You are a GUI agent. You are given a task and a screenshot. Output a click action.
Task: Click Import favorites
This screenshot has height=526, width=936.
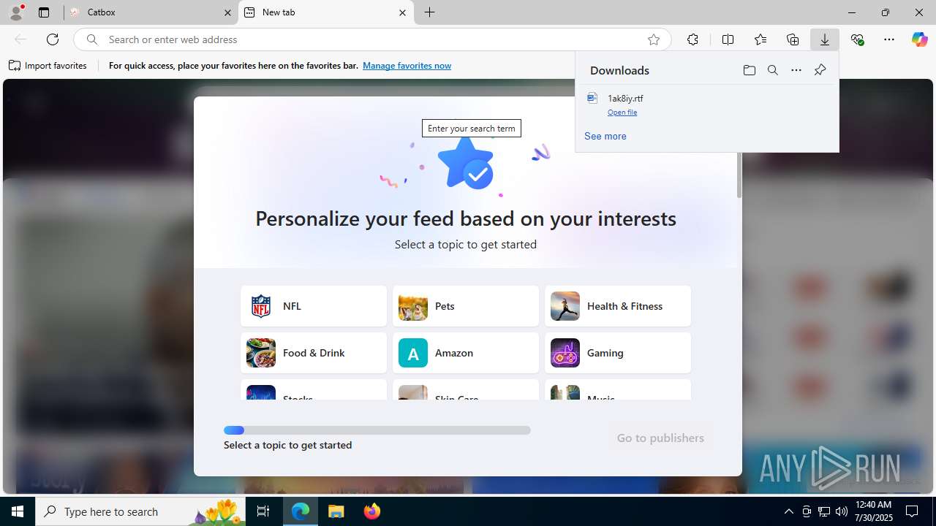pos(48,66)
